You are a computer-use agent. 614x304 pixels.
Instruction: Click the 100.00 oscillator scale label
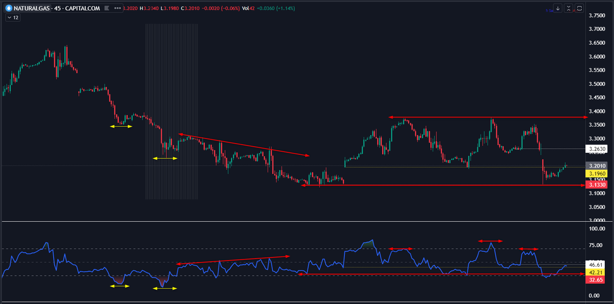pyautogui.click(x=597, y=229)
